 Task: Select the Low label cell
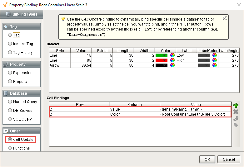(187, 55)
